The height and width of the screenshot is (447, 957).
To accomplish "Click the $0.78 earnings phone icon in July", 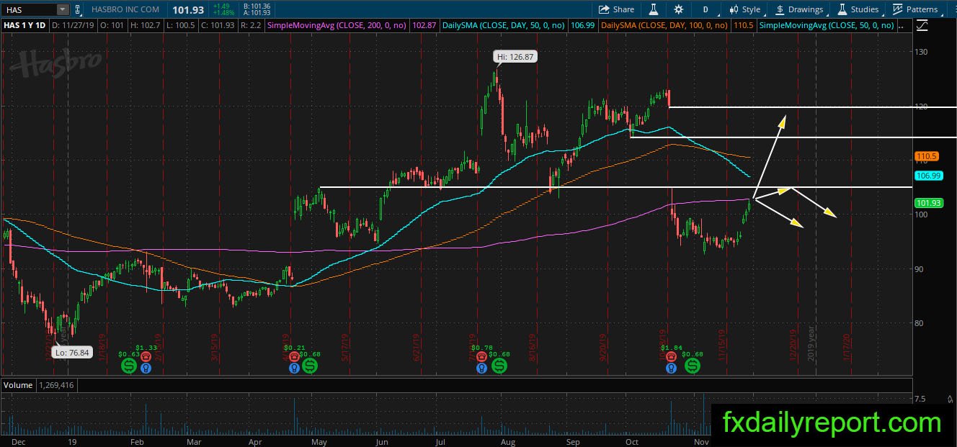I will click(481, 356).
